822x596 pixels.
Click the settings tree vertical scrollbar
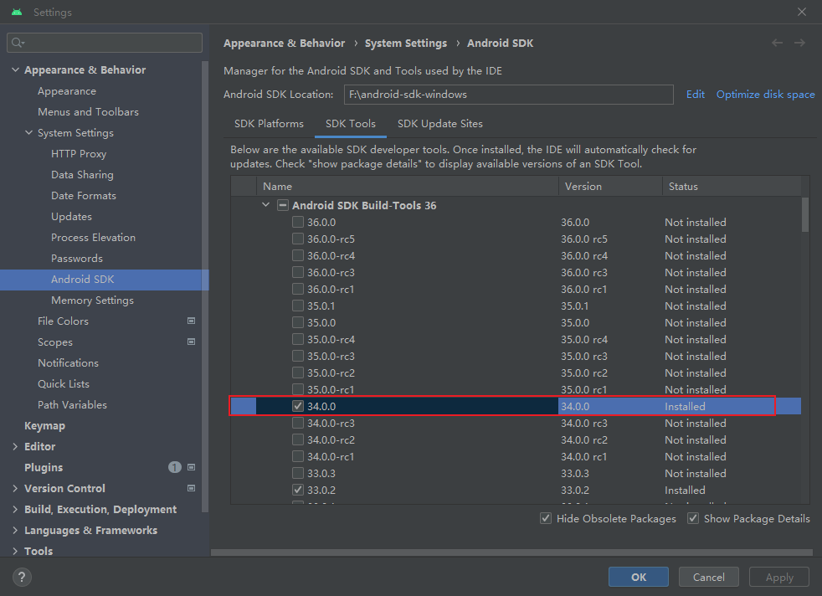(x=205, y=287)
